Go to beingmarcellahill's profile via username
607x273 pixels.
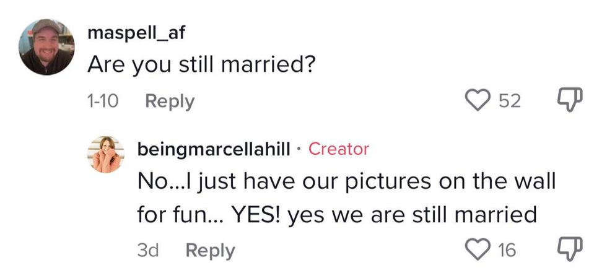[x=214, y=149]
